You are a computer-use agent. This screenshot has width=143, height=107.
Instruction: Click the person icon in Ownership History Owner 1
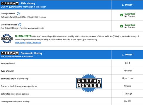click(123, 55)
